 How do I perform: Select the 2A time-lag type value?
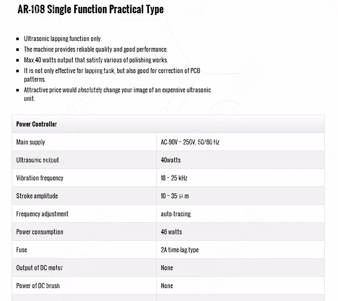tap(180, 250)
